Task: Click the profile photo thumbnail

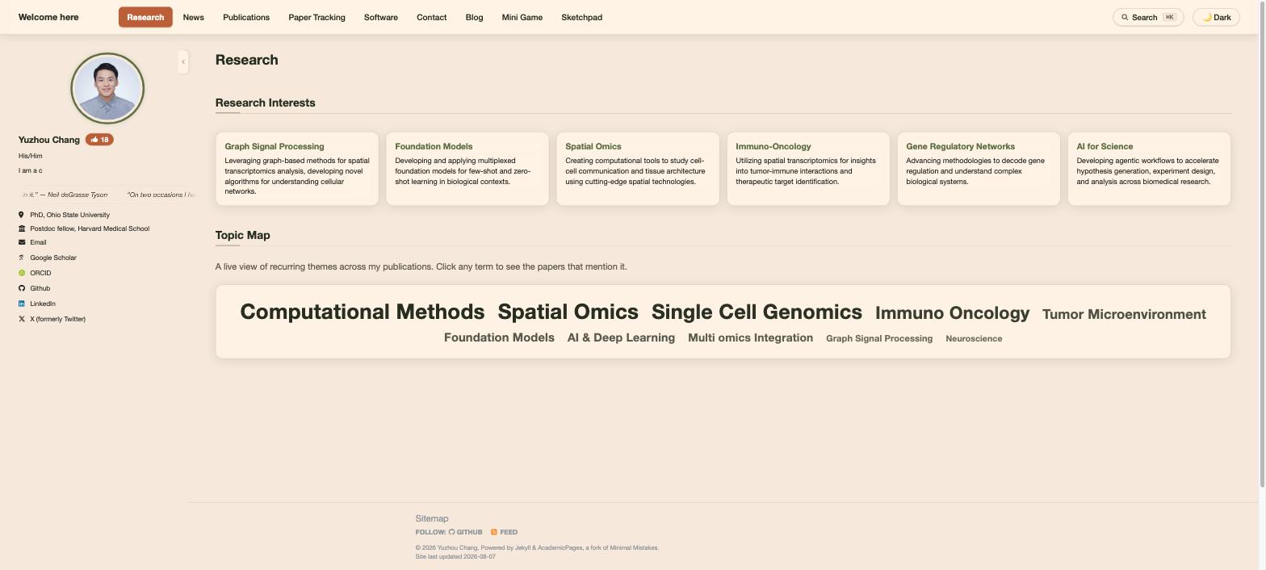Action: pos(107,88)
